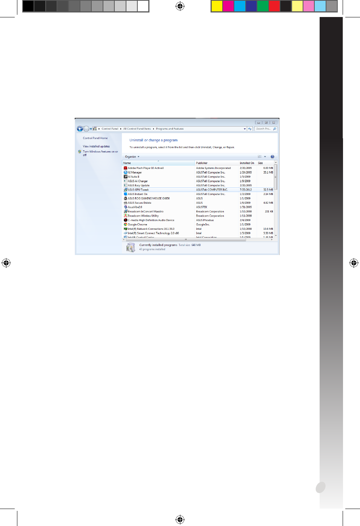Click the ASUS Ai Charger icon
360x526 pixels.
(x=126, y=181)
